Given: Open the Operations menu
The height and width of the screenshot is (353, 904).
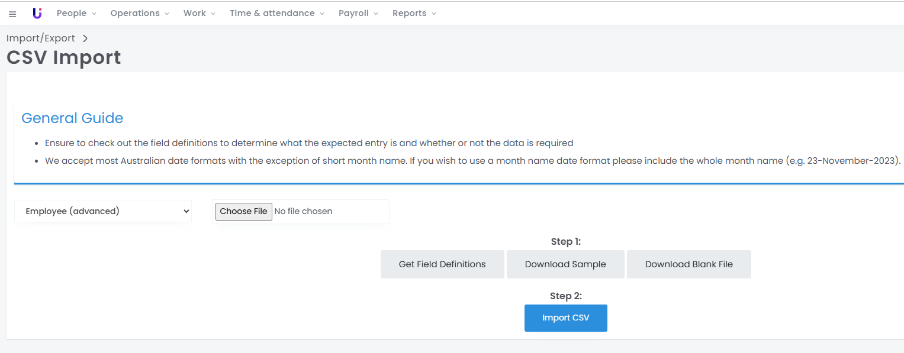Looking at the screenshot, I should [140, 13].
